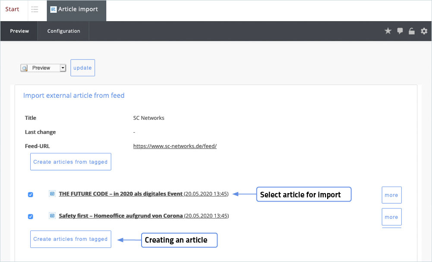The height and width of the screenshot is (262, 432).
Task: Open the list view icon beside Start
Action: 35,9
